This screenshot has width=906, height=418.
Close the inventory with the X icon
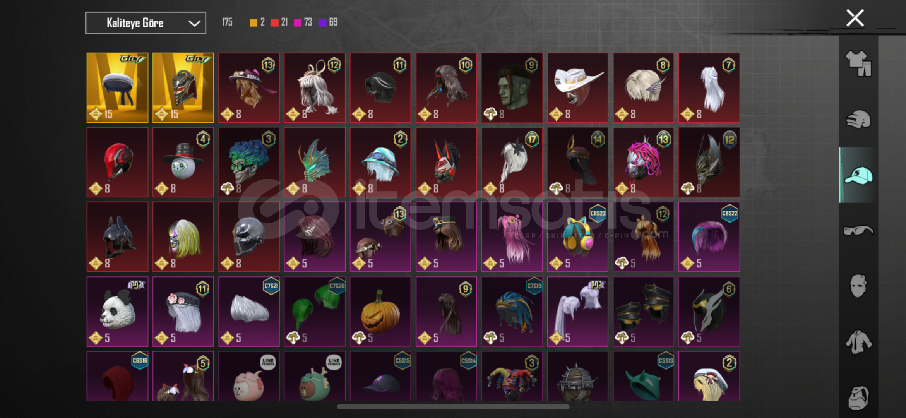[855, 18]
